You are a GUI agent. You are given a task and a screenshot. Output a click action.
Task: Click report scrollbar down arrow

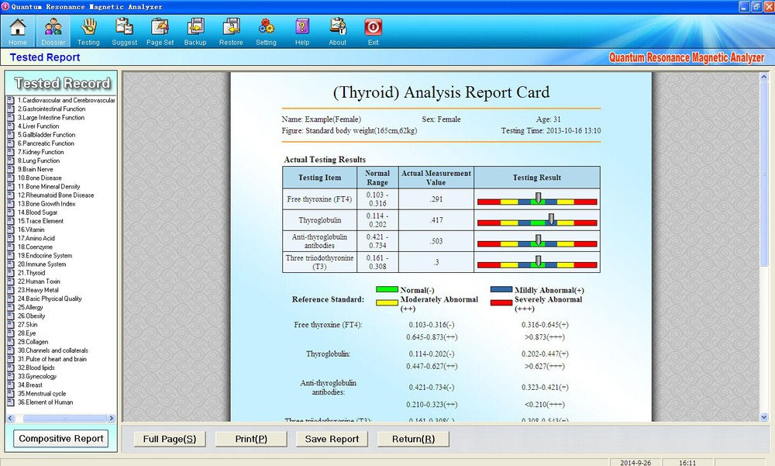coord(763,417)
